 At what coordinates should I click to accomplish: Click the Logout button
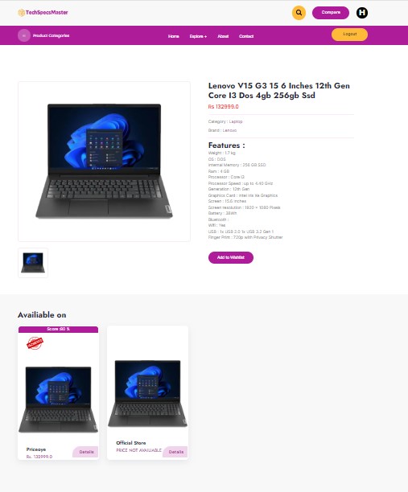(x=349, y=35)
